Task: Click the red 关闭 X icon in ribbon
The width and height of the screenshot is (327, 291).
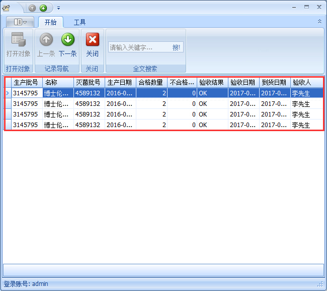Action: click(x=92, y=40)
